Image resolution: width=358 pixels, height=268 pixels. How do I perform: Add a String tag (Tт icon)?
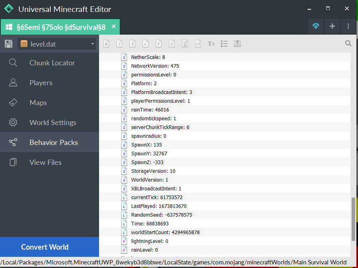211,44
